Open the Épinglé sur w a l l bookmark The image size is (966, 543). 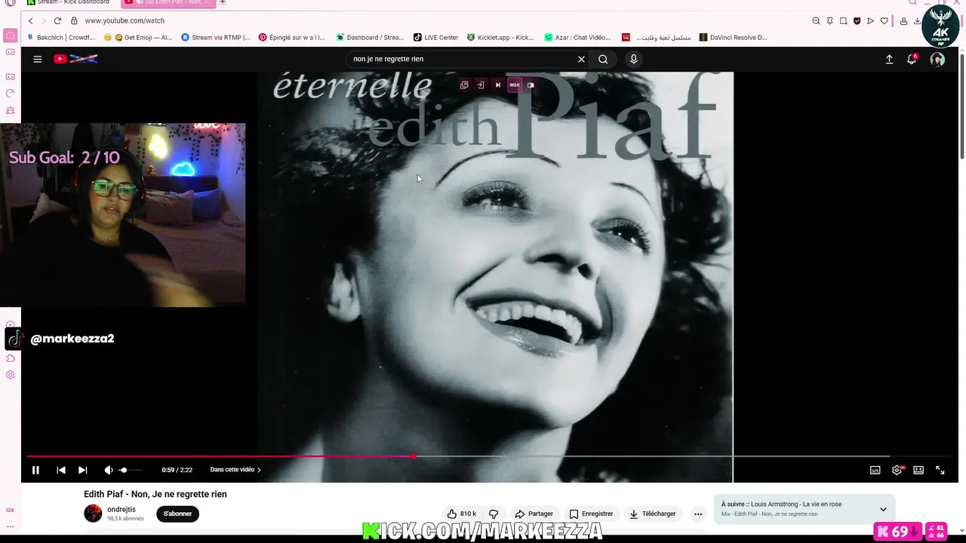pyautogui.click(x=292, y=38)
